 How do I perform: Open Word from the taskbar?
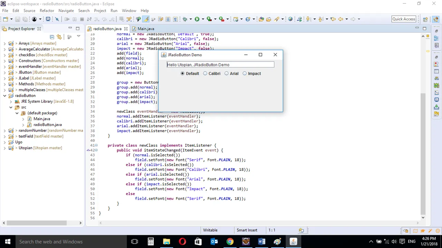261,241
